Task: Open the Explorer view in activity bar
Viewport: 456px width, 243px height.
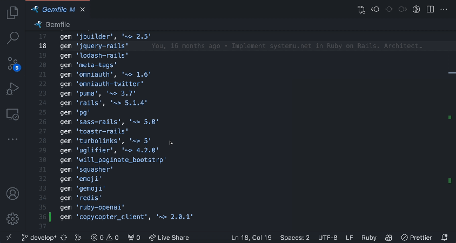Action: coord(12,13)
